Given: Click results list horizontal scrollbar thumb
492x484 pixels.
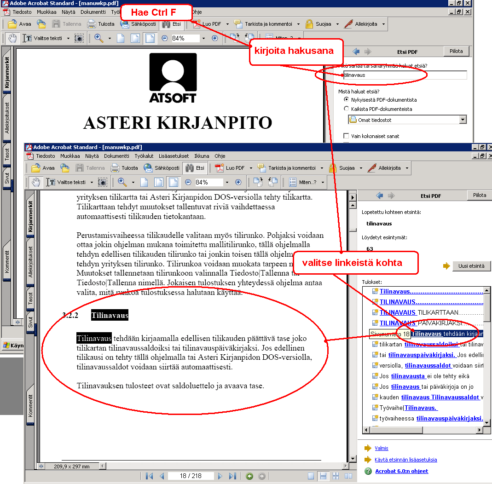Looking at the screenshot, I should tap(397, 430).
